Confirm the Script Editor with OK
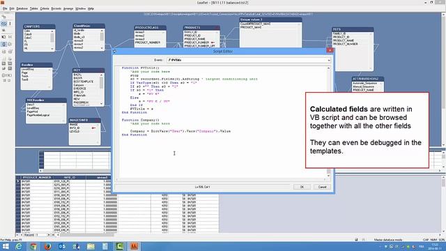This screenshot has height=251, width=446. (x=302, y=187)
